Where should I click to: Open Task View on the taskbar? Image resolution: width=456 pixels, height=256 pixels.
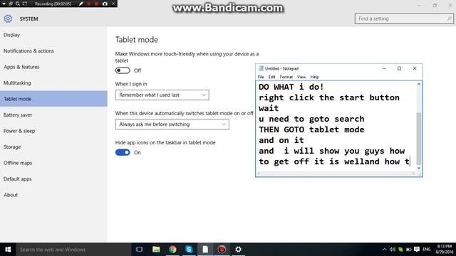tap(140, 250)
